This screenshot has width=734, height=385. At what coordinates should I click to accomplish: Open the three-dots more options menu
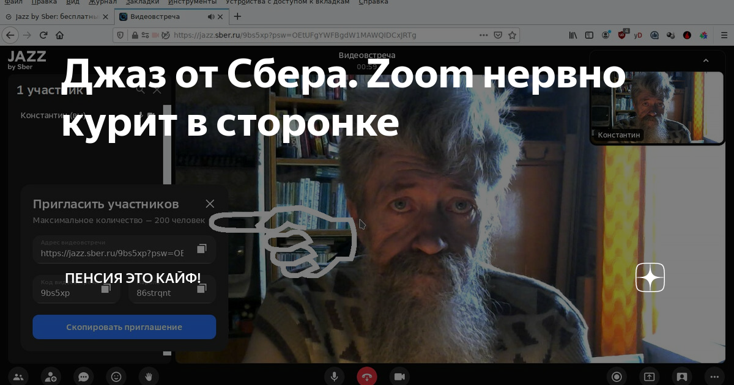[714, 376]
